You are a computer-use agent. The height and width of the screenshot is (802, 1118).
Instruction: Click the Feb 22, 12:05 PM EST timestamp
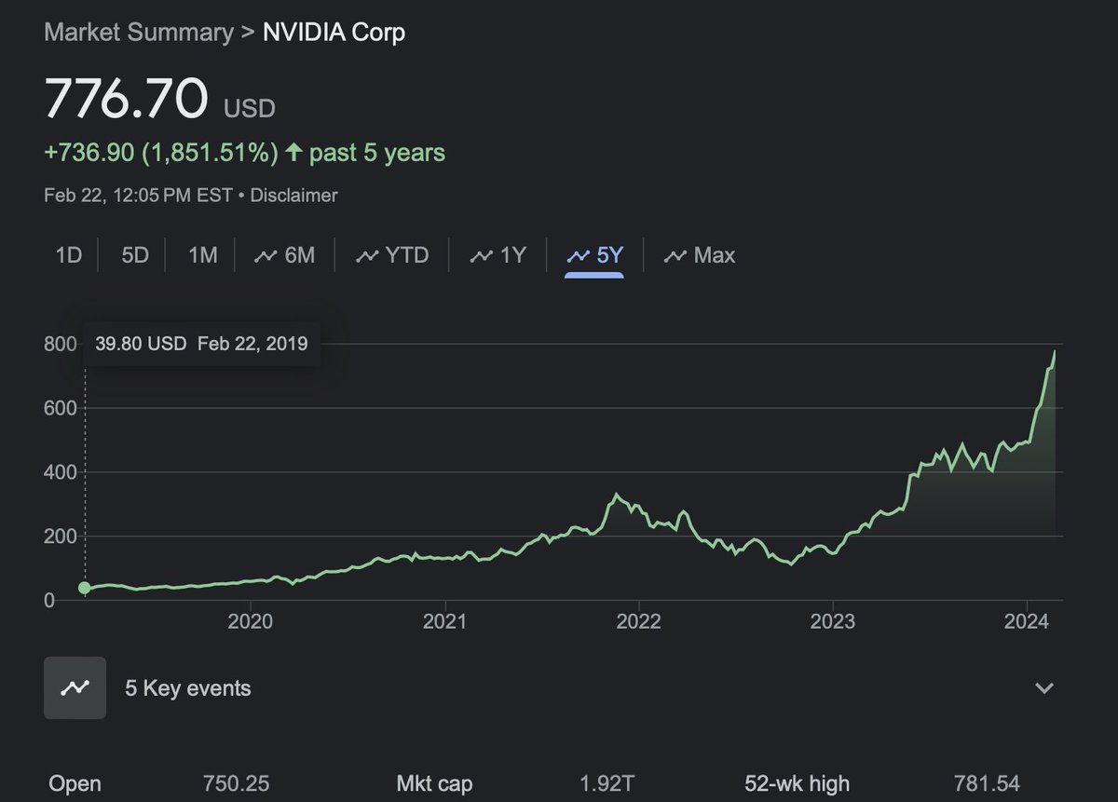138,196
